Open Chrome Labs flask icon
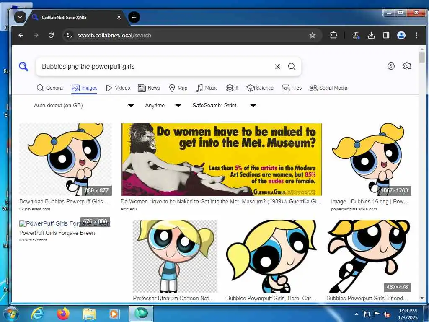 point(356,35)
